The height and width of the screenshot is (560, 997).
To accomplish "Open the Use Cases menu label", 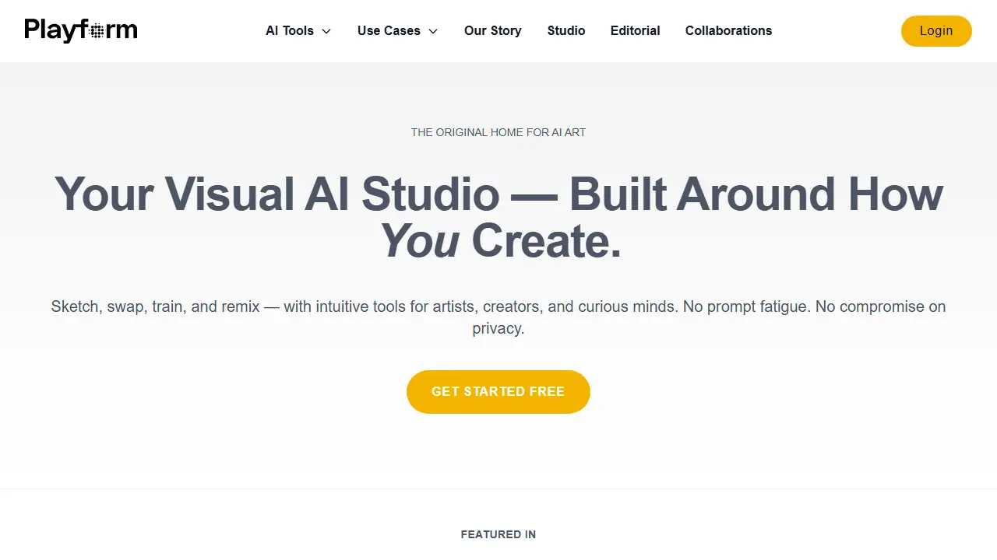I will (x=389, y=31).
